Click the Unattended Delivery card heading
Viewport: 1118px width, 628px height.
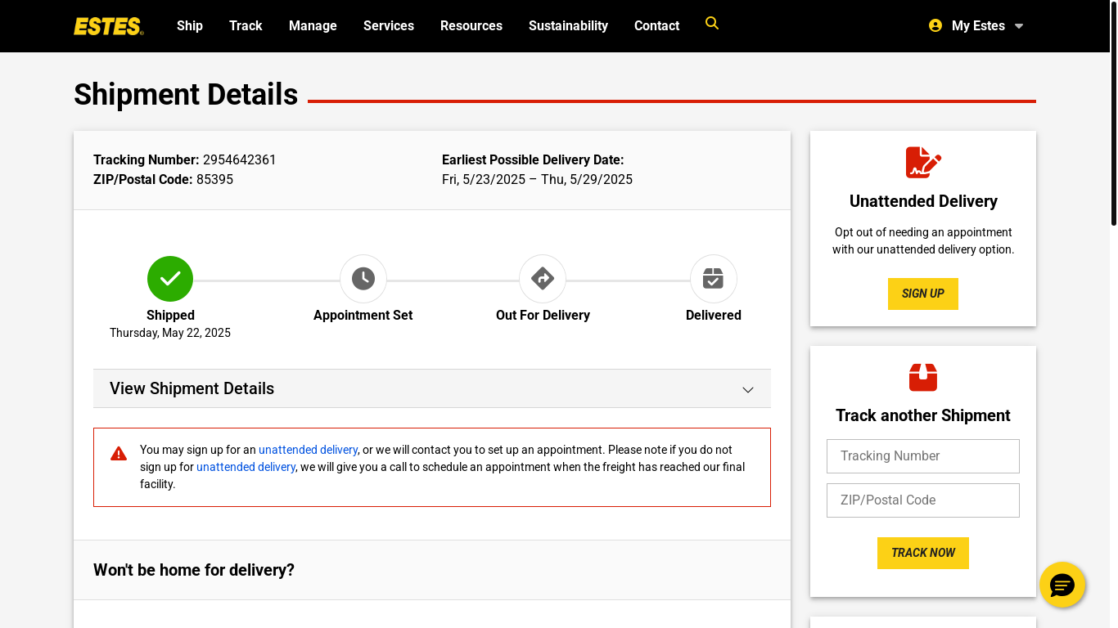pos(923,201)
